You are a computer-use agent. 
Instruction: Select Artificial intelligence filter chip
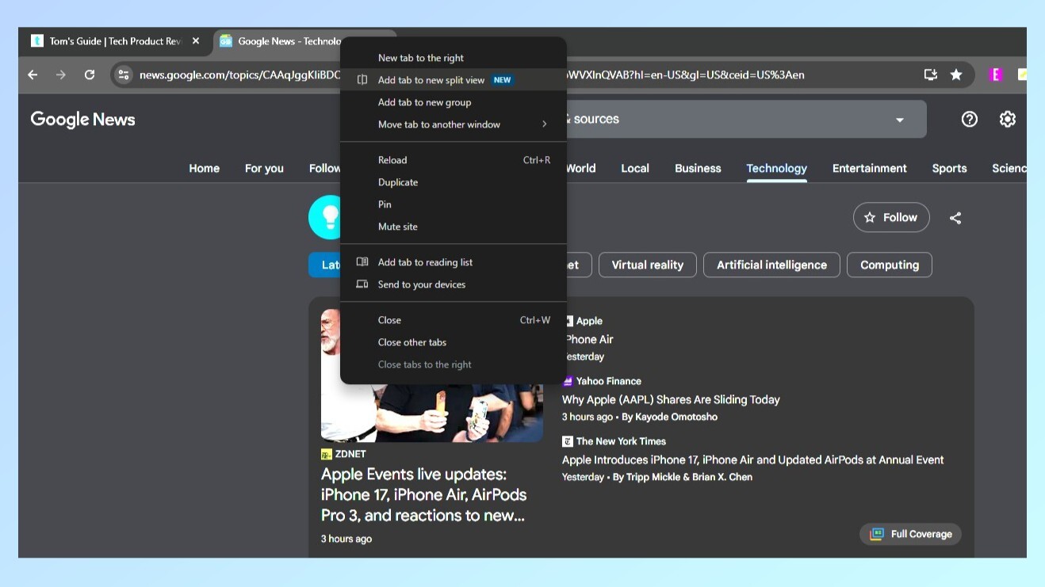pyautogui.click(x=771, y=265)
